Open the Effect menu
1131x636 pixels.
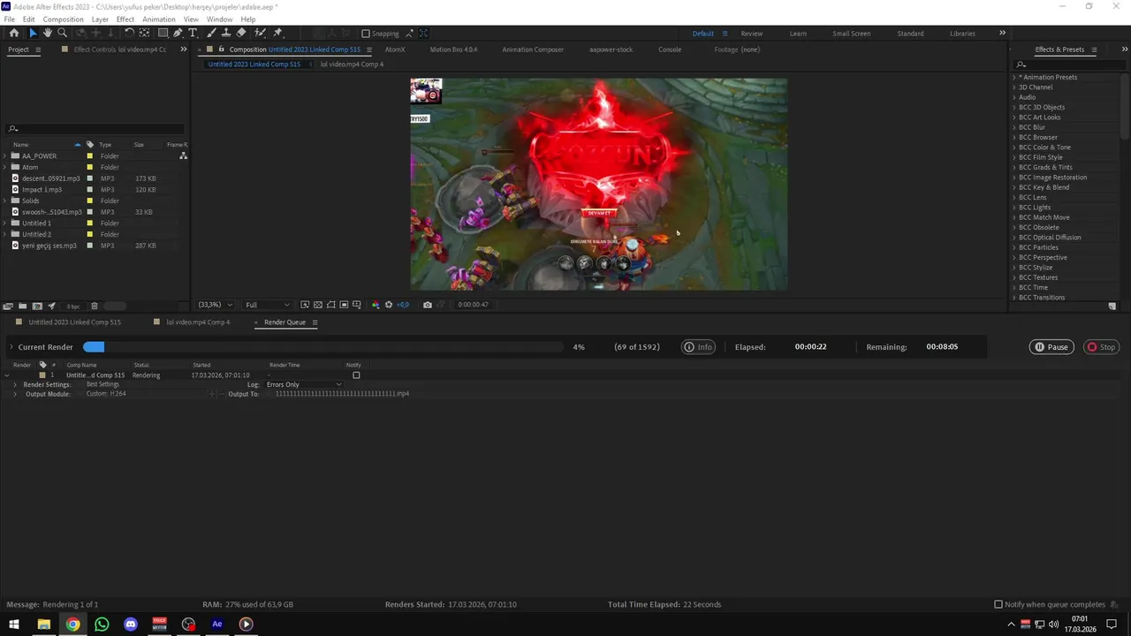125,19
